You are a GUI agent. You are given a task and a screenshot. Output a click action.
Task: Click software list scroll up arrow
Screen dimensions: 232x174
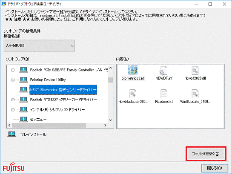111,68
